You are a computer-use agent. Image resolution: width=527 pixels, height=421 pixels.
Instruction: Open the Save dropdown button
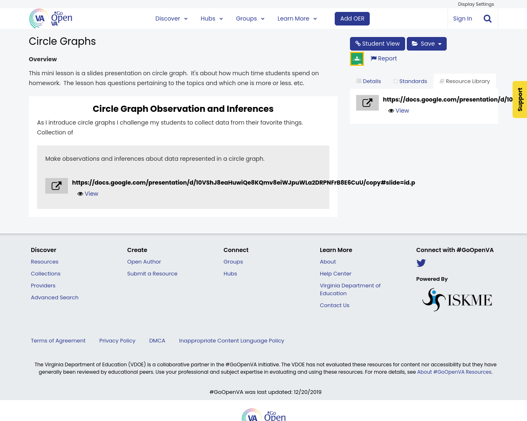click(x=427, y=44)
